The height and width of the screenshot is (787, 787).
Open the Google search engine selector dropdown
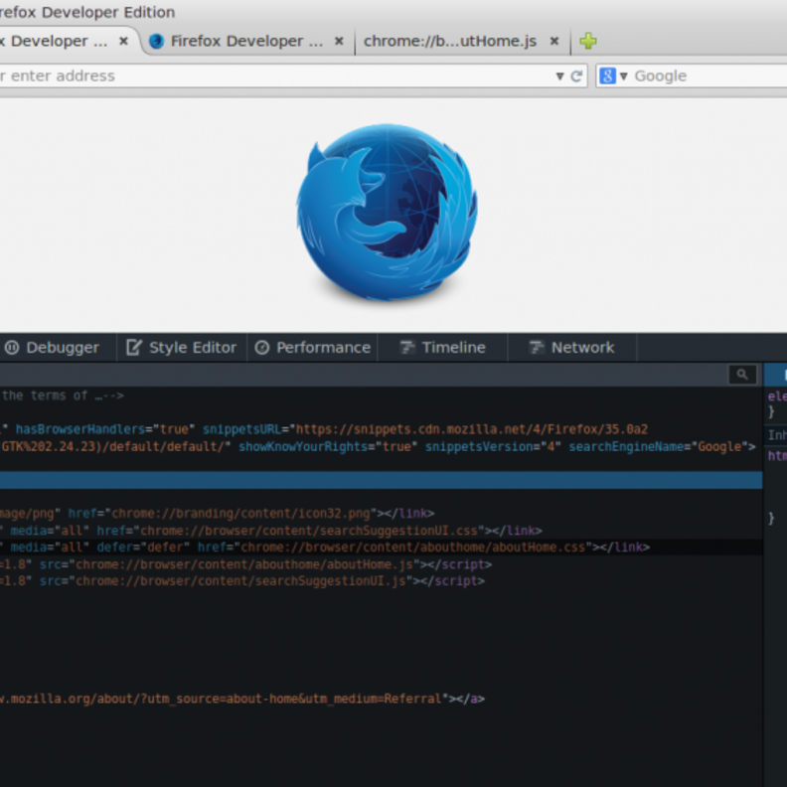click(613, 77)
